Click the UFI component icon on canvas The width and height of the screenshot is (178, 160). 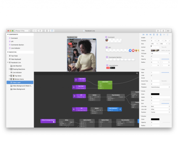106,47
